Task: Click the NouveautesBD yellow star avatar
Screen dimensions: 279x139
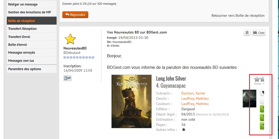Action: pos(70,39)
